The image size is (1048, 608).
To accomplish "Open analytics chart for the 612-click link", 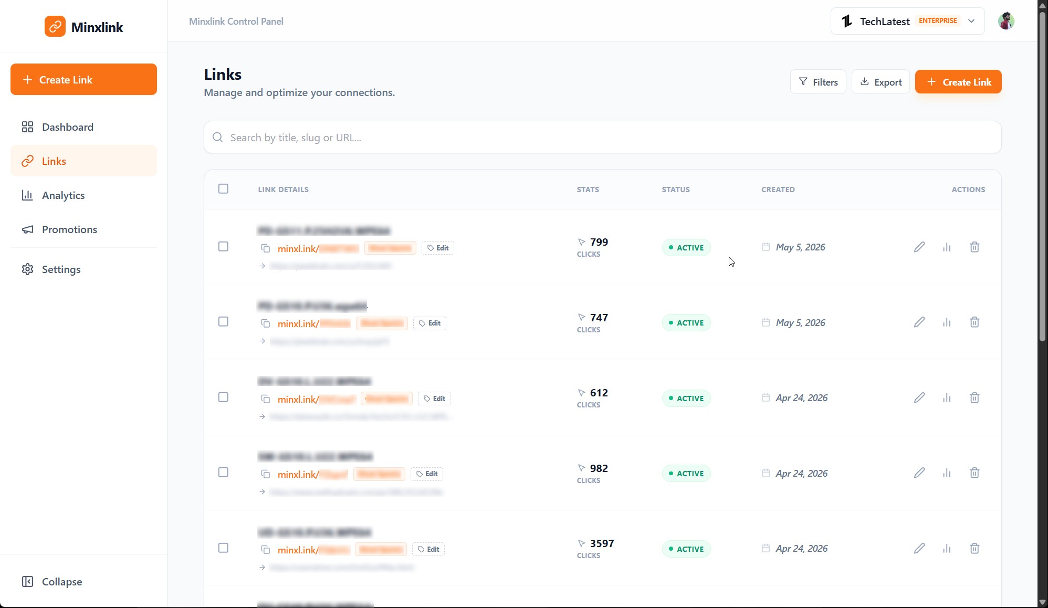I will click(947, 397).
